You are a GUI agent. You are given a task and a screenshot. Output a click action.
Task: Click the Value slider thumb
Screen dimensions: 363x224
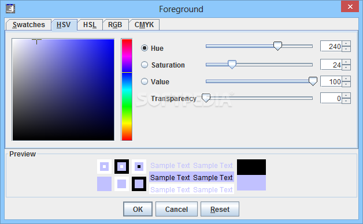coord(313,81)
